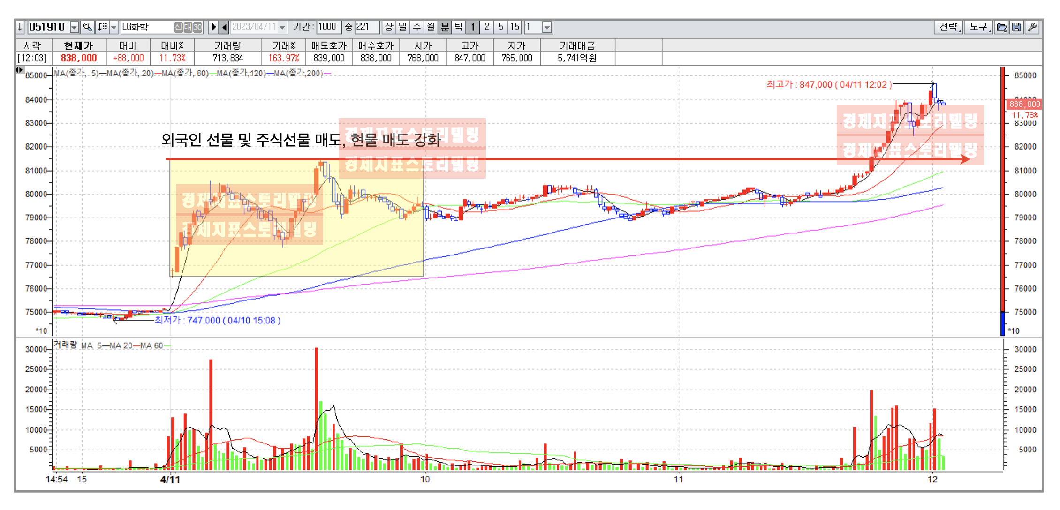Click the stock search magnifier icon
Viewport: 1060px width, 510px height.
[x=87, y=27]
